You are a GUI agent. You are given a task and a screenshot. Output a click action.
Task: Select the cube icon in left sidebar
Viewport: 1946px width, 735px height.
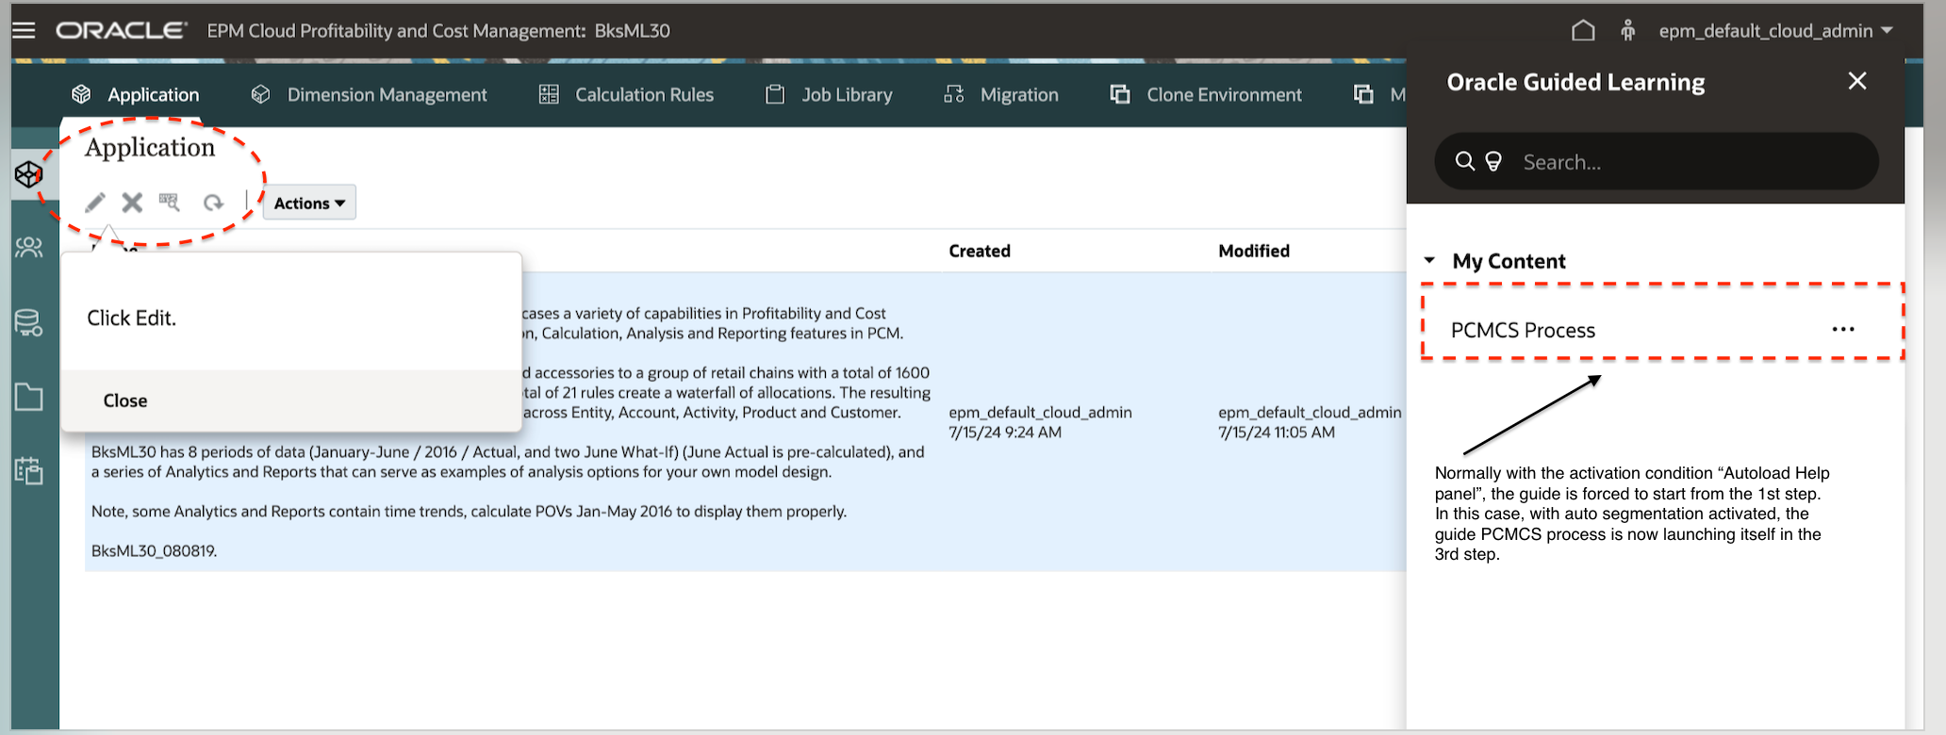29,174
